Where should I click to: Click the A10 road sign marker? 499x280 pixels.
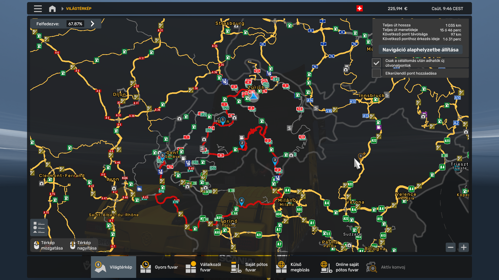coord(457,98)
